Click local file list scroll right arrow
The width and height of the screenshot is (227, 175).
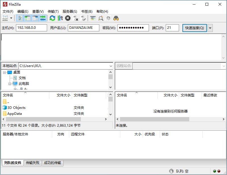pos(106,119)
